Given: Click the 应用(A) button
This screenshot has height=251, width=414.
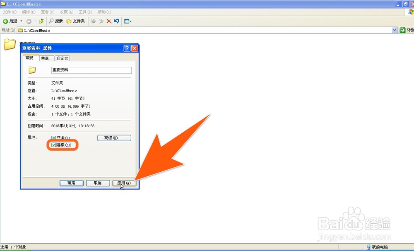Looking at the screenshot, I should [x=124, y=183].
